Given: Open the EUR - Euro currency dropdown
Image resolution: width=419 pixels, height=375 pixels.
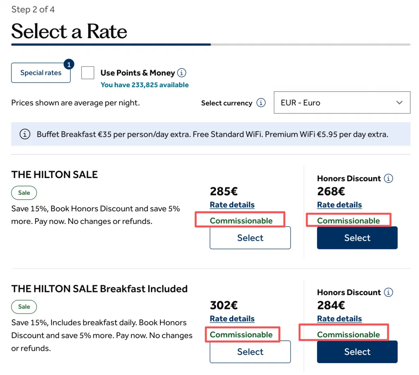Looking at the screenshot, I should (342, 103).
